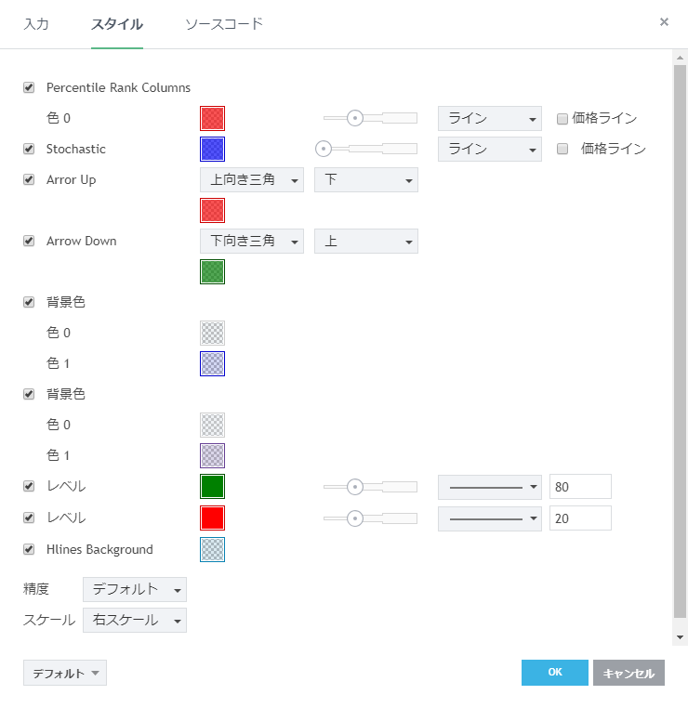Click the green レベル 80 color swatch

coord(212,486)
